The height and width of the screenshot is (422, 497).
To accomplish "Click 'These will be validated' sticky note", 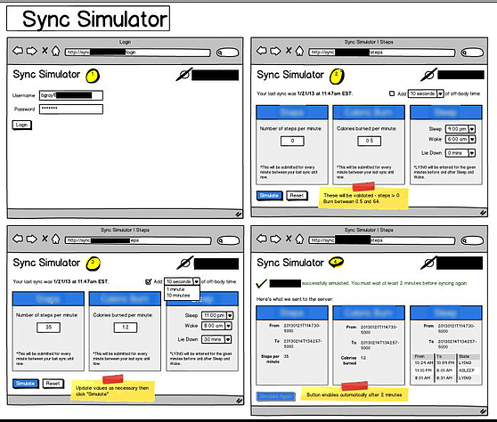I will coord(363,199).
